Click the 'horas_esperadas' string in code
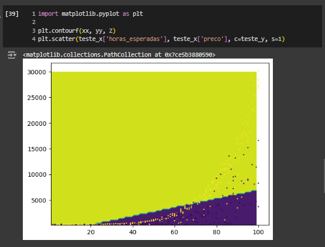325x247 pixels. tap(134, 39)
